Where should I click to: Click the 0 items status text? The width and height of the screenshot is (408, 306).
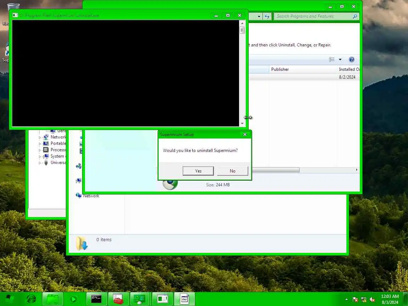pyautogui.click(x=104, y=240)
